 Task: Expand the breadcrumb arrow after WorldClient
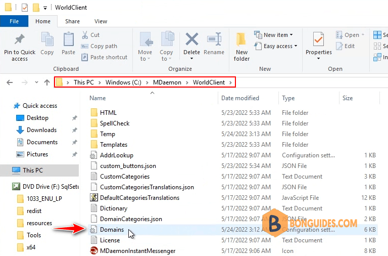point(230,82)
